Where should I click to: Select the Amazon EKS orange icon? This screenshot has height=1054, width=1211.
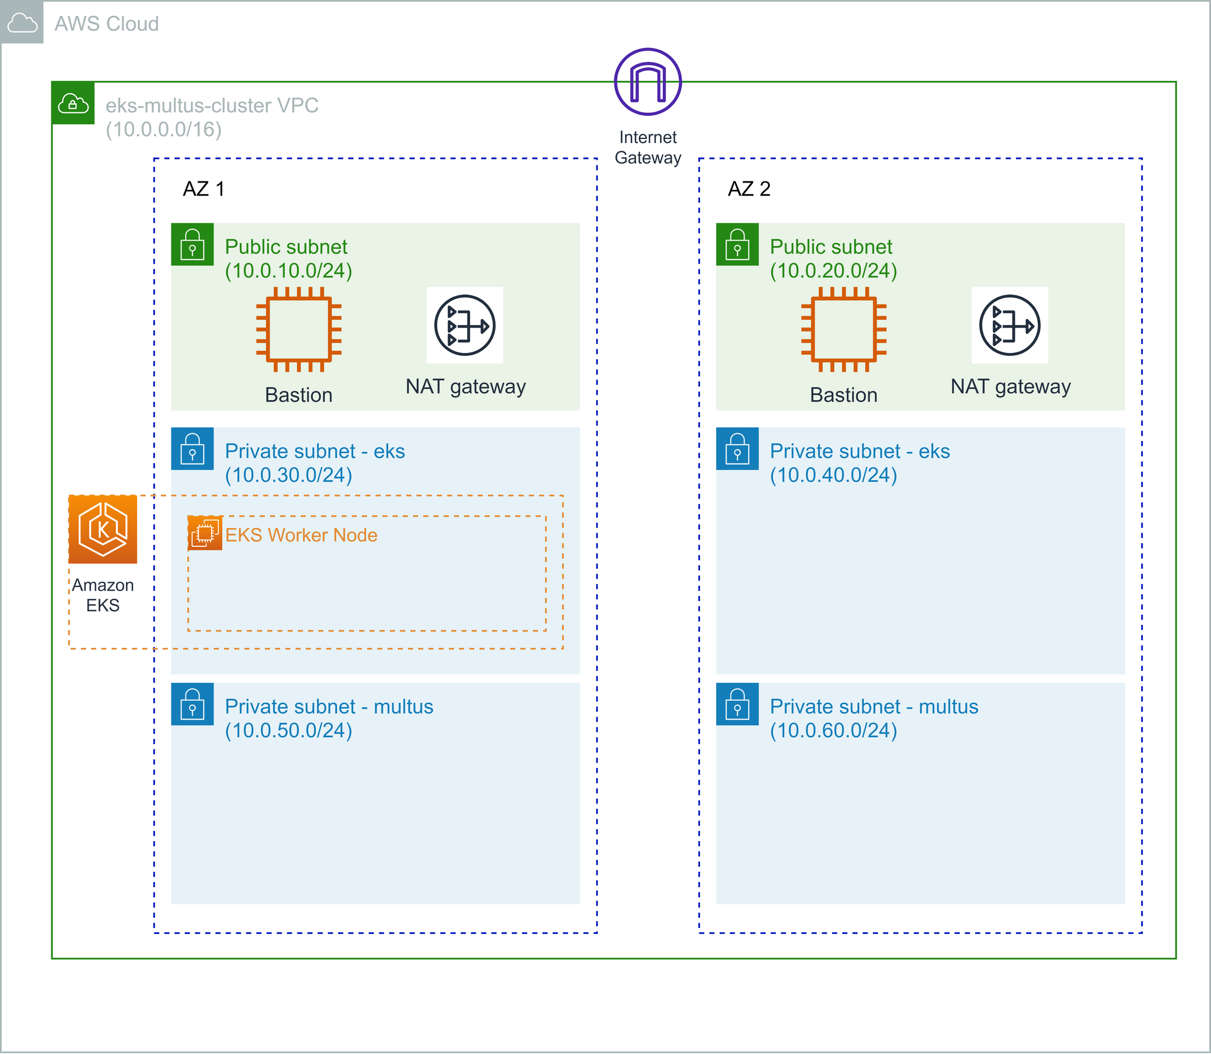tap(103, 529)
